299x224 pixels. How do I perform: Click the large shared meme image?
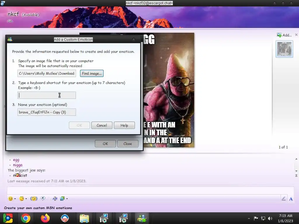coord(168,90)
